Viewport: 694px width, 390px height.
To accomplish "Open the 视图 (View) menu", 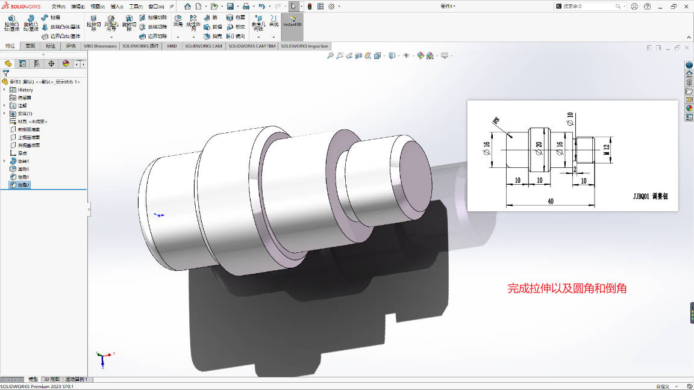I will [98, 7].
